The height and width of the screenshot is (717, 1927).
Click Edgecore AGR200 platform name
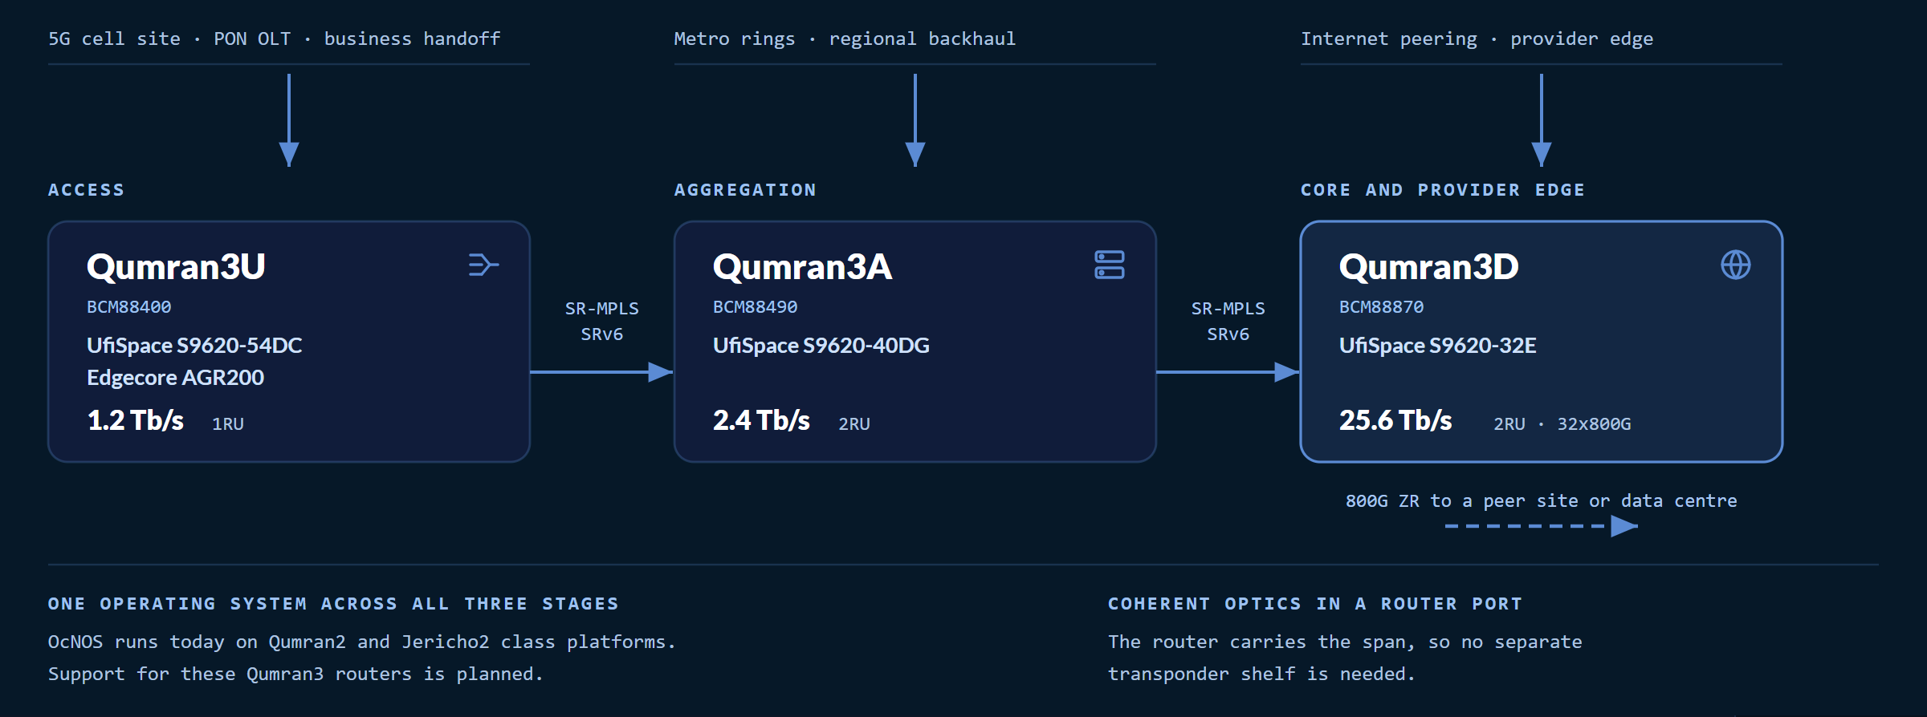coord(175,378)
